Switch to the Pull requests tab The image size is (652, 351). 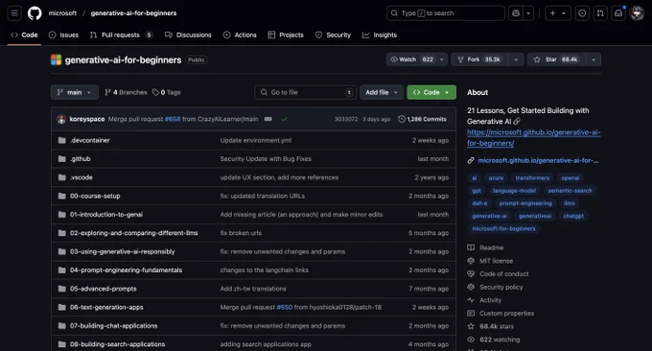tap(122, 35)
